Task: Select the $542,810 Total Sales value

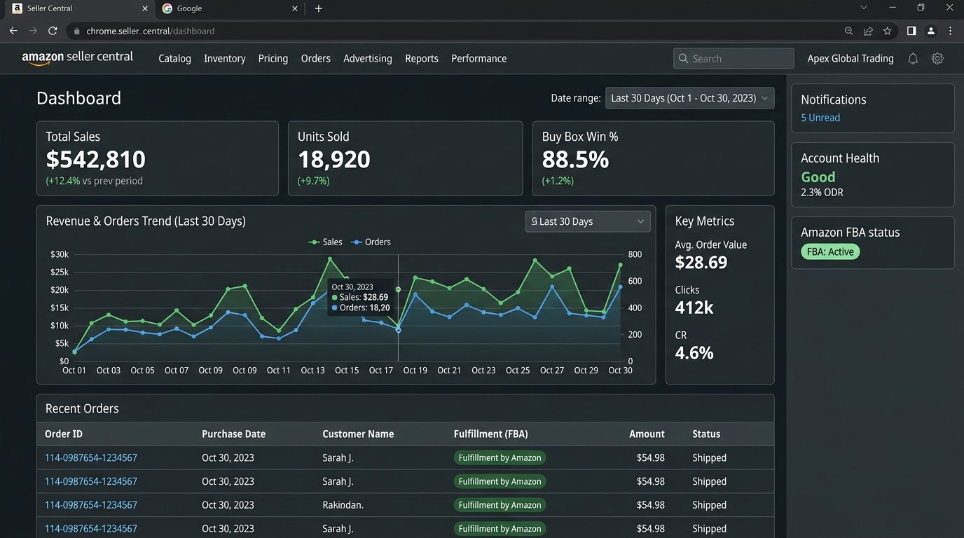Action: tap(96, 160)
